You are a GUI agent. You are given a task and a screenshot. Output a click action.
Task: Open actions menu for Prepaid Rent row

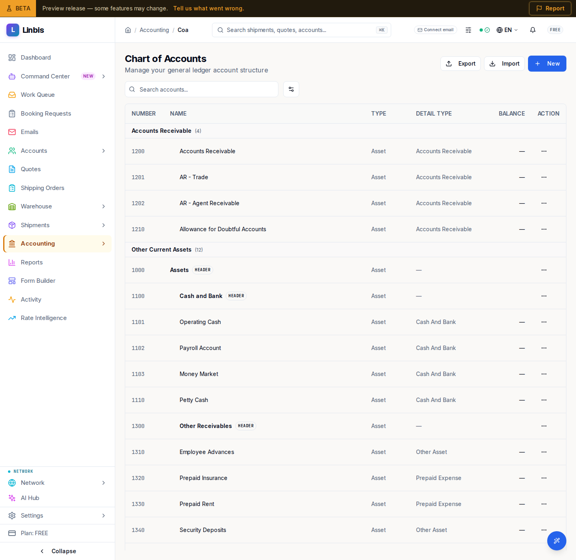pos(544,504)
